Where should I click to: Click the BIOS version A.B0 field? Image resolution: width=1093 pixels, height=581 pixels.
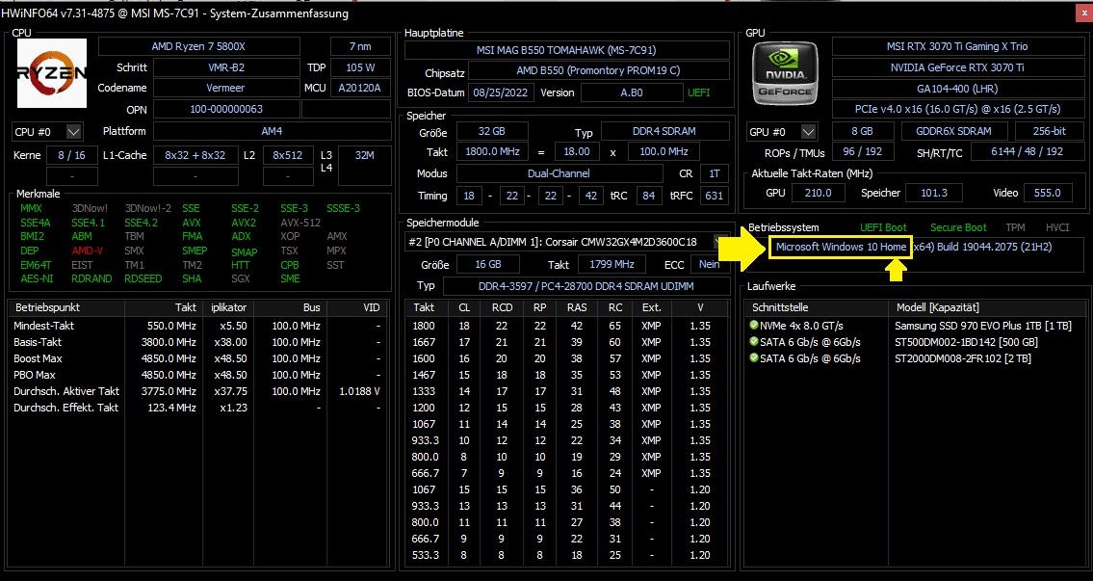(632, 92)
